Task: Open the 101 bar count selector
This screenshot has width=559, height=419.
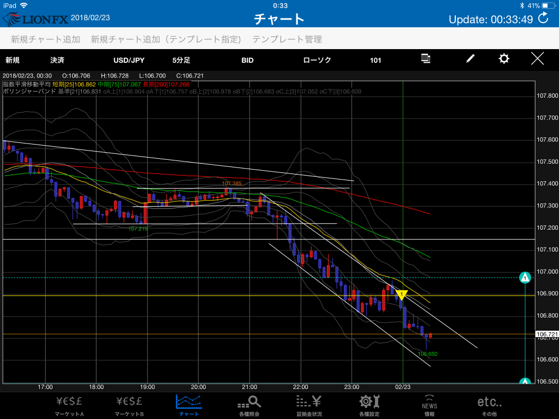Action: 376,60
